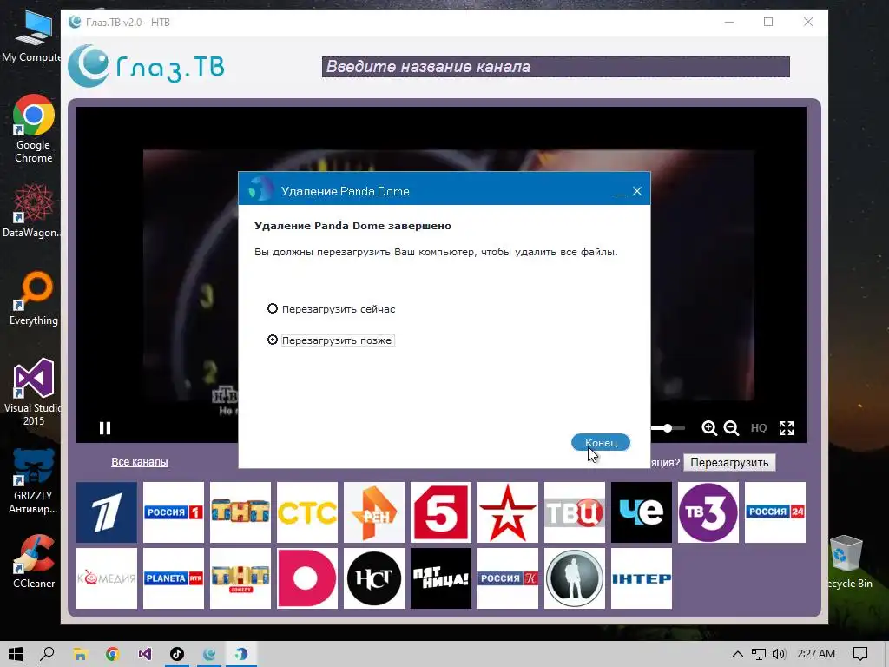This screenshot has width=889, height=667.
Task: Open НСТ channel
Action: (374, 578)
